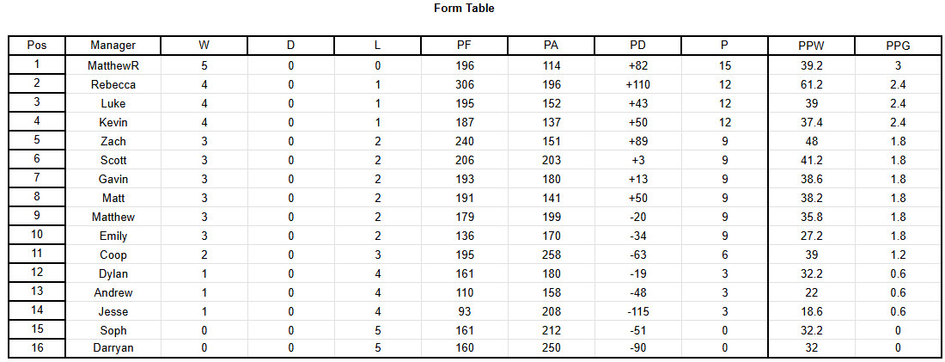Select Soph's losses cell showing 5
This screenshot has height=362, width=945.
coord(377,331)
